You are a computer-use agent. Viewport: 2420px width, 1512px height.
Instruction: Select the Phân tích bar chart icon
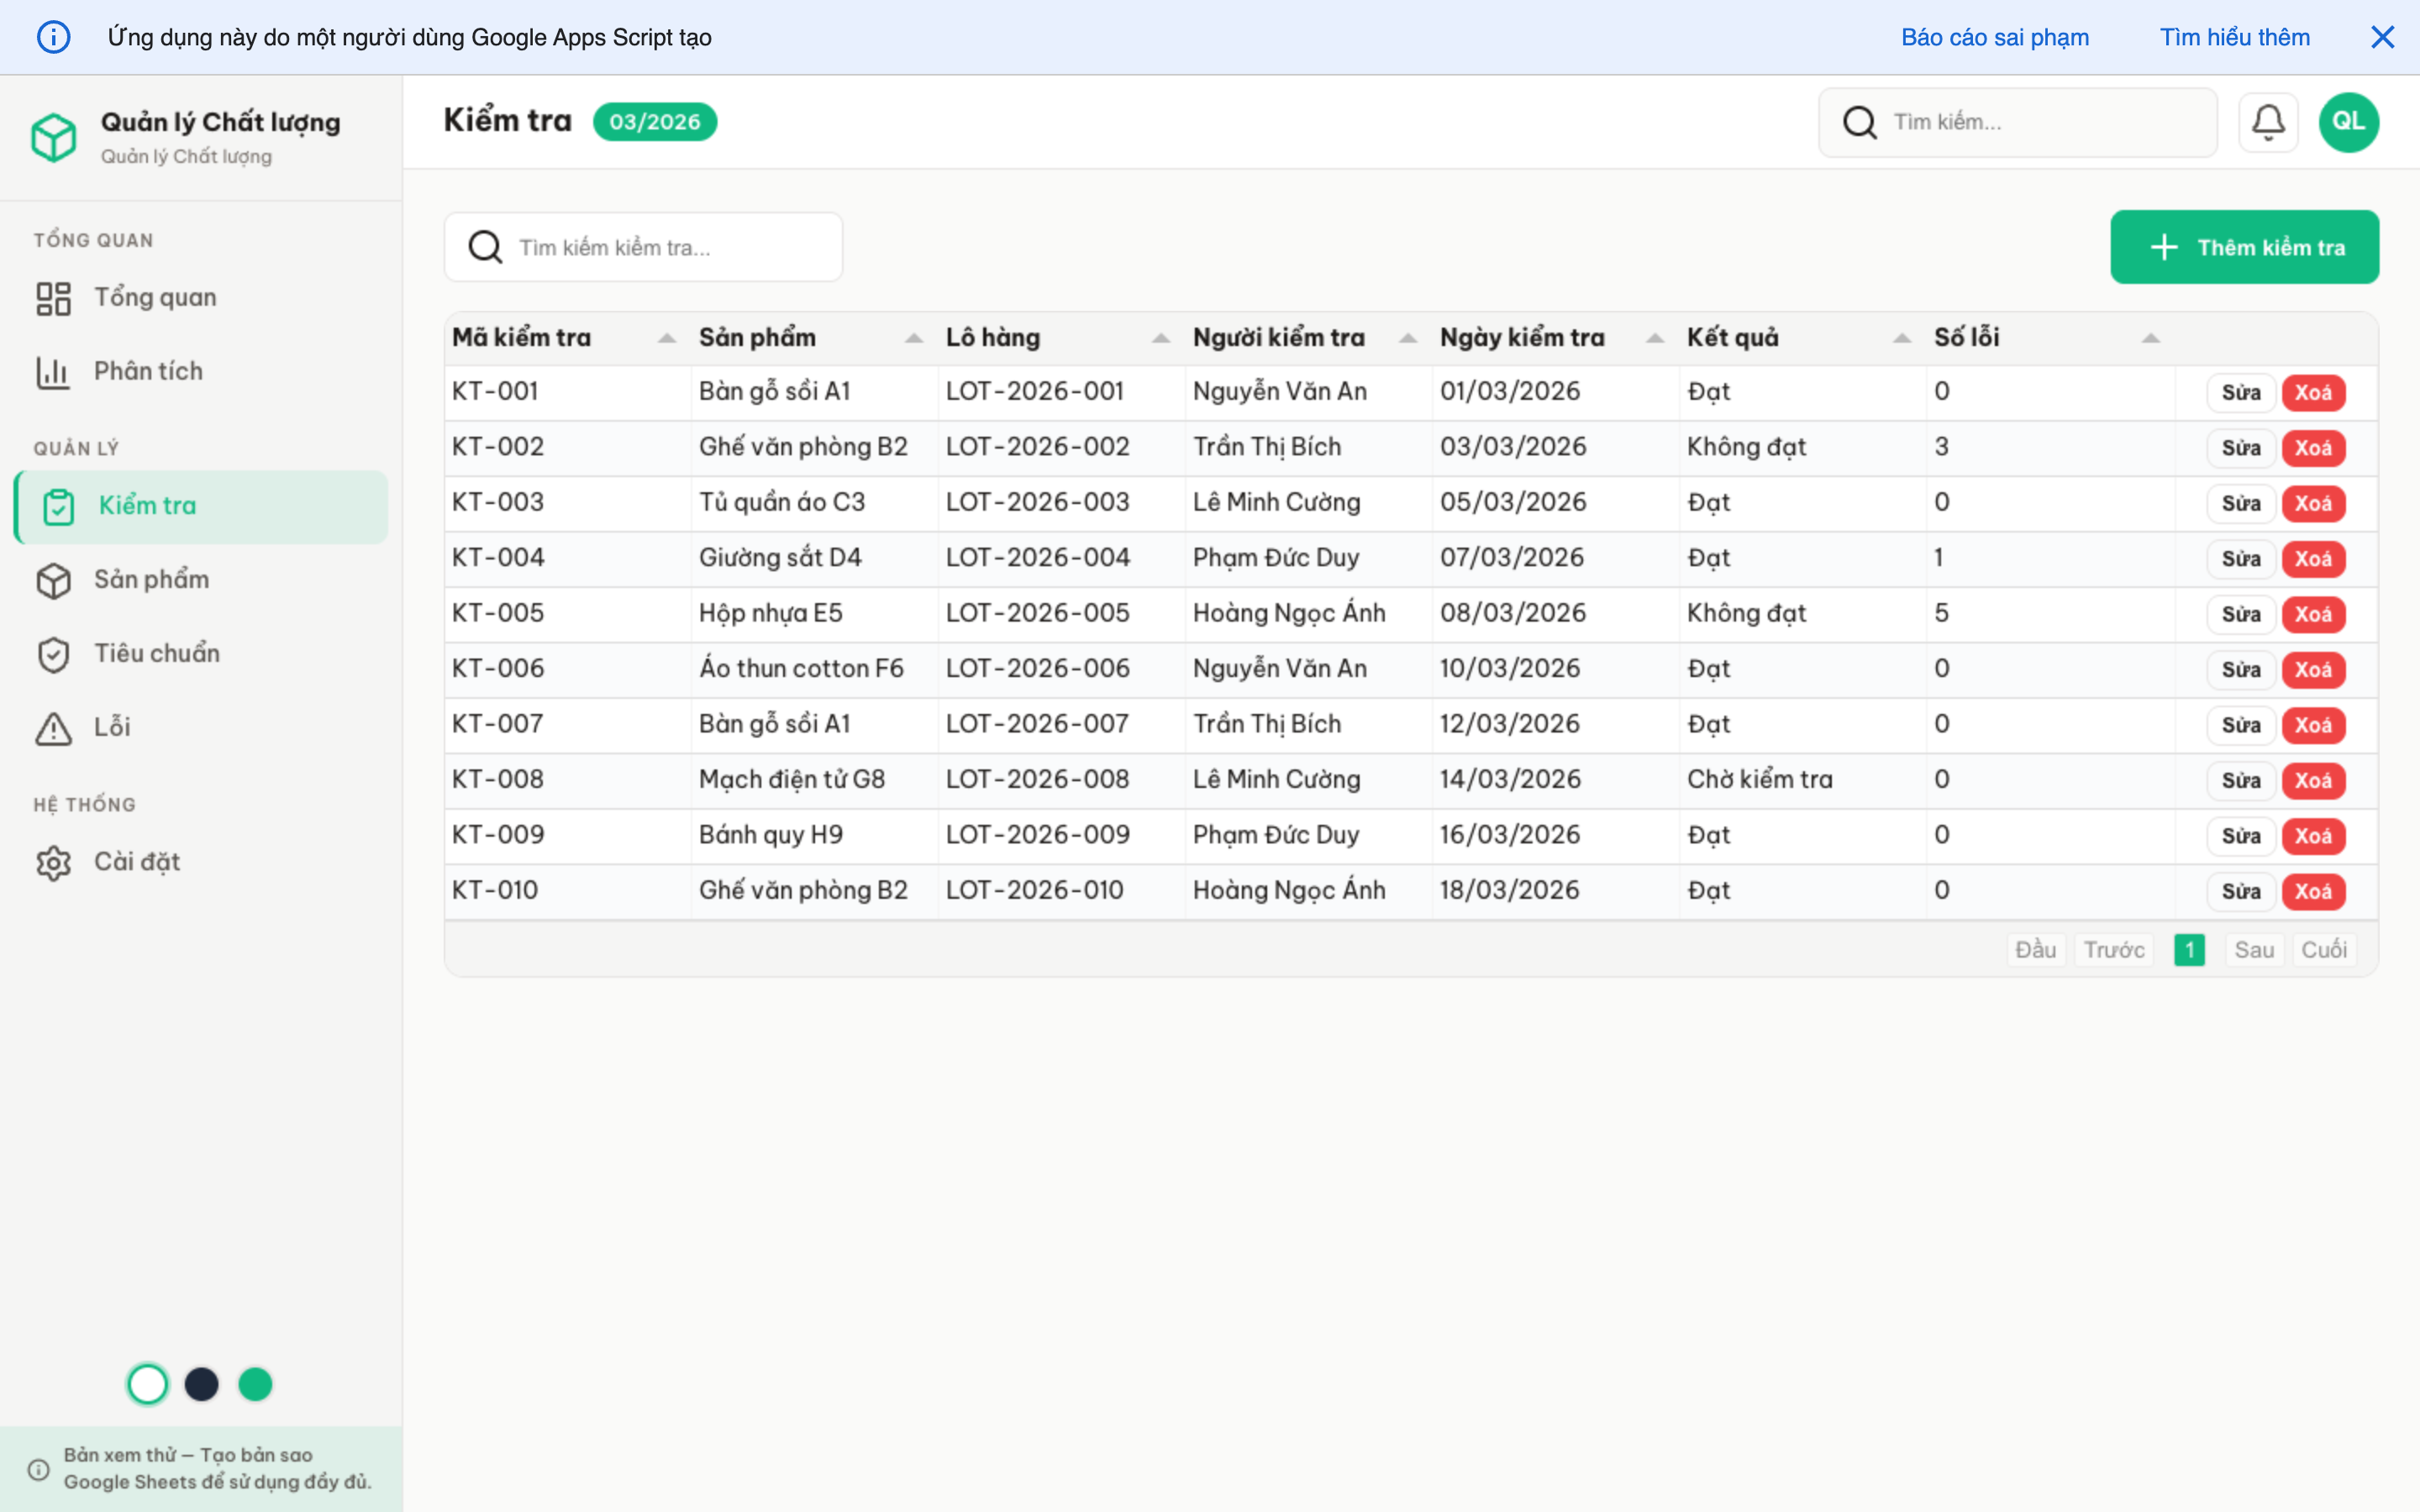pos(53,371)
